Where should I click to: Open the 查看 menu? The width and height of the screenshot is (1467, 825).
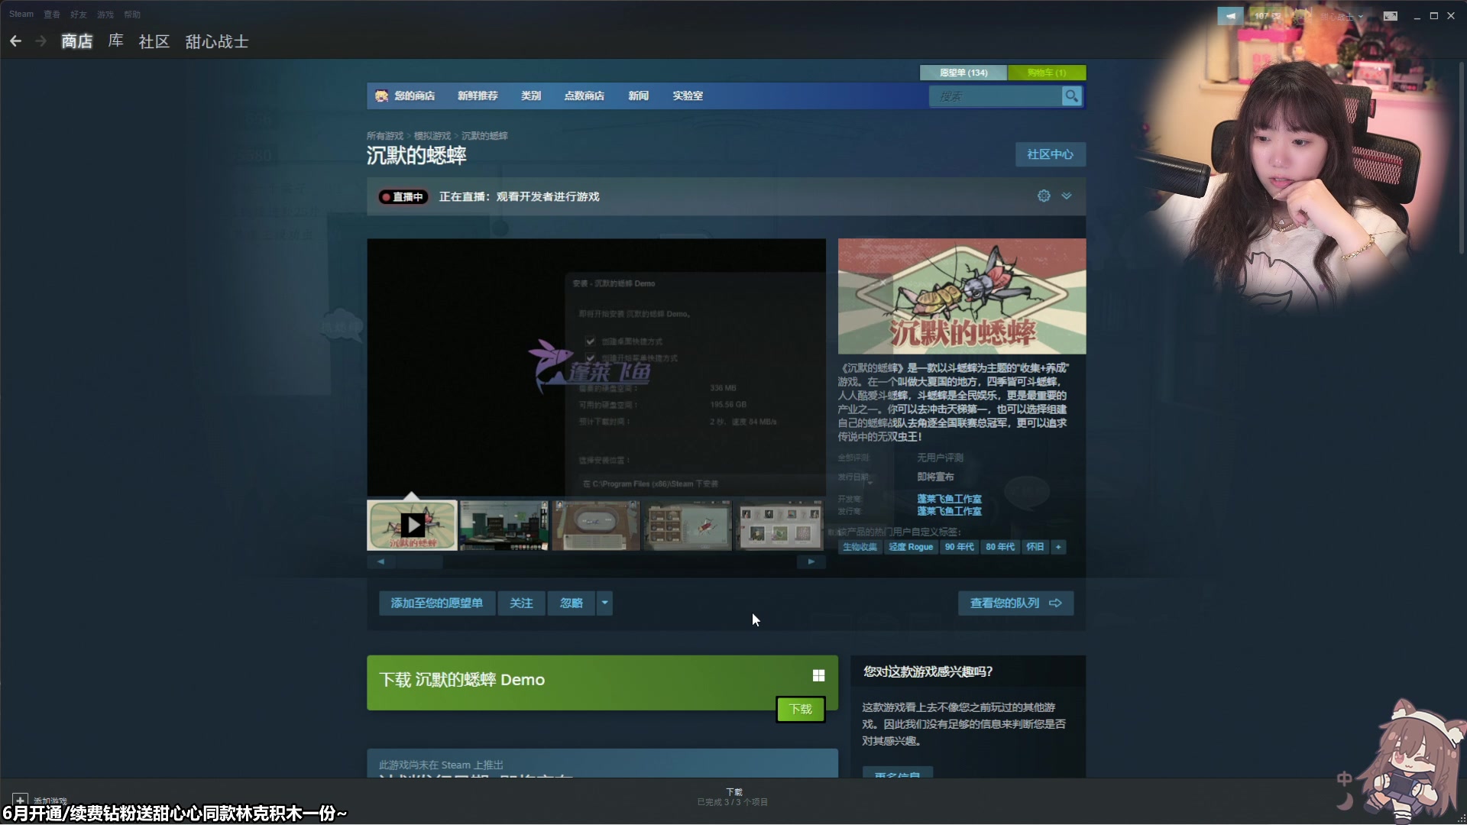(x=52, y=15)
